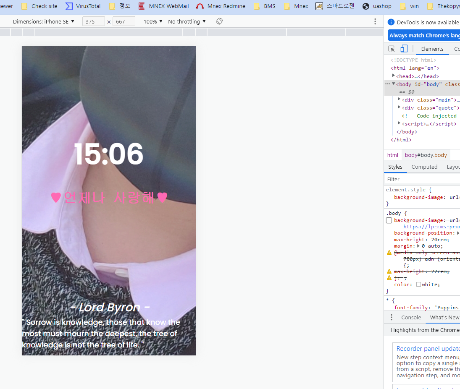
Task: Click the device width field 375
Action: (94, 21)
